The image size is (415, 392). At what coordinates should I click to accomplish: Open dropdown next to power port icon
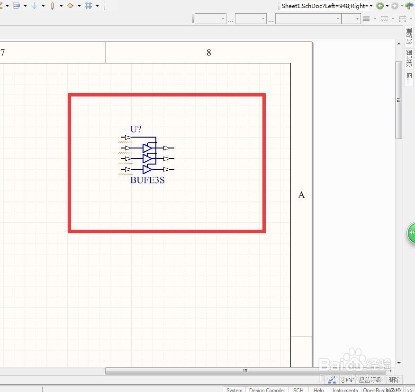coord(44,6)
